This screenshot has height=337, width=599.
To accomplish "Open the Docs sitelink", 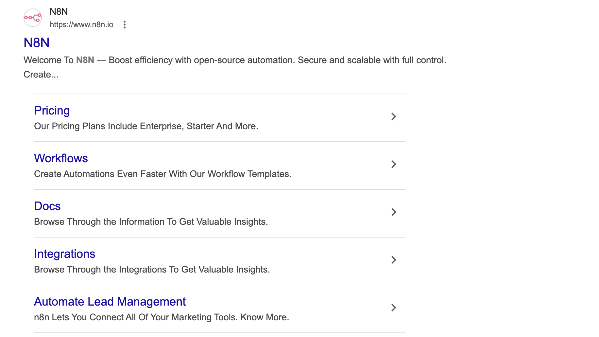I will tap(47, 206).
